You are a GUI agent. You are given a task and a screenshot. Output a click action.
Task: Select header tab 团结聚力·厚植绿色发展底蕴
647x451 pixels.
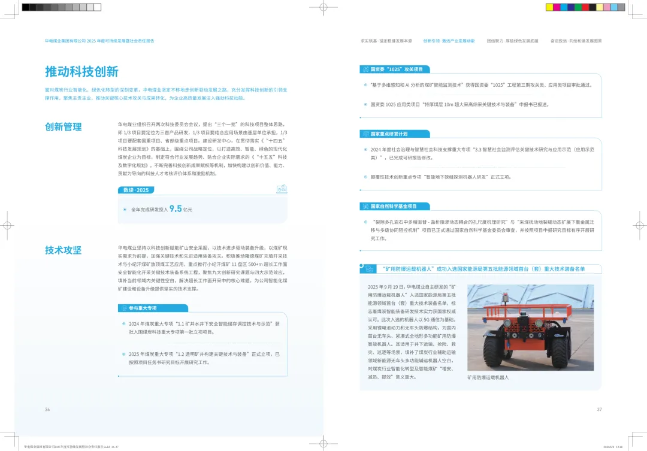click(512, 41)
